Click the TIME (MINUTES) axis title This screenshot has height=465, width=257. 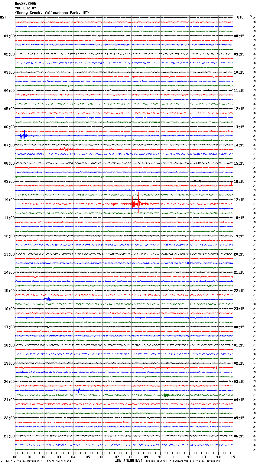[128, 460]
